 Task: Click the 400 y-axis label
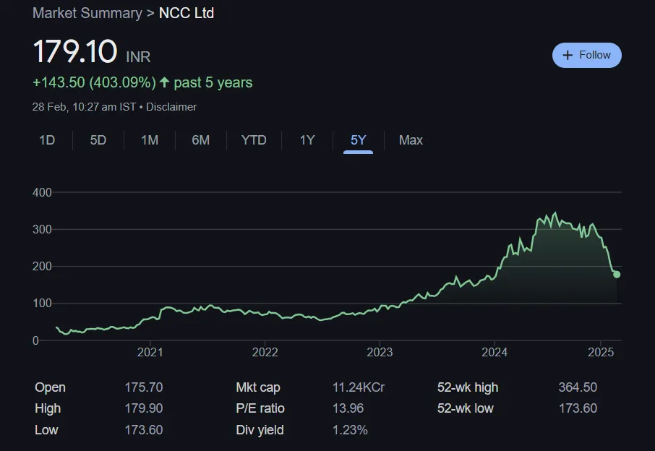pyautogui.click(x=42, y=192)
